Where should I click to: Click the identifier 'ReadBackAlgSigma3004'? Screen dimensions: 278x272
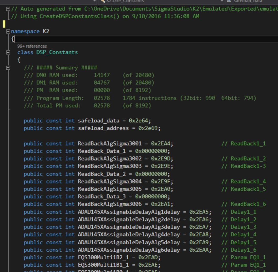click(x=110, y=182)
